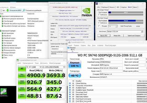Screen dimensions: 147x103
Task: Switch to the About tab in CPU-Z
Action: pyautogui.click(x=135, y=7)
